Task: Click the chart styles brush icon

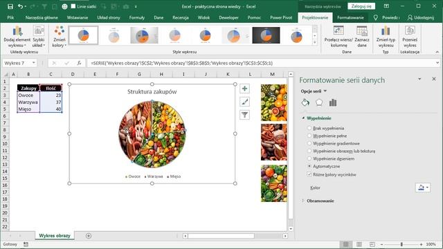Action: (x=244, y=102)
